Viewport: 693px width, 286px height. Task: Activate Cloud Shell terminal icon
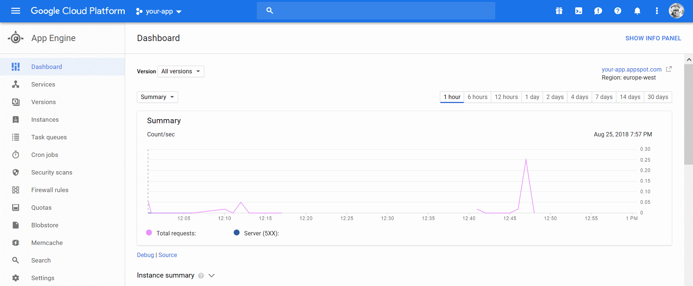[x=579, y=11]
